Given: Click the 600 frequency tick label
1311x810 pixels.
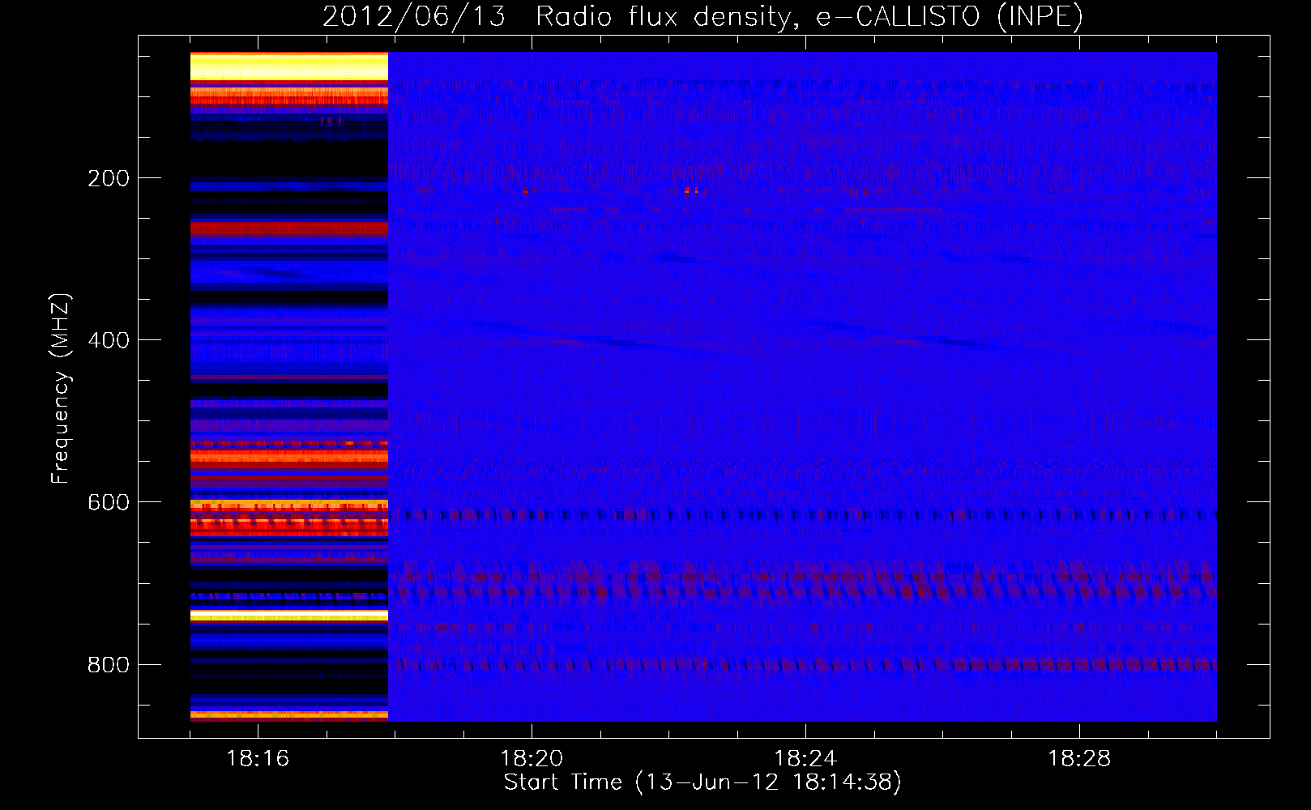Looking at the screenshot, I should pyautogui.click(x=109, y=502).
